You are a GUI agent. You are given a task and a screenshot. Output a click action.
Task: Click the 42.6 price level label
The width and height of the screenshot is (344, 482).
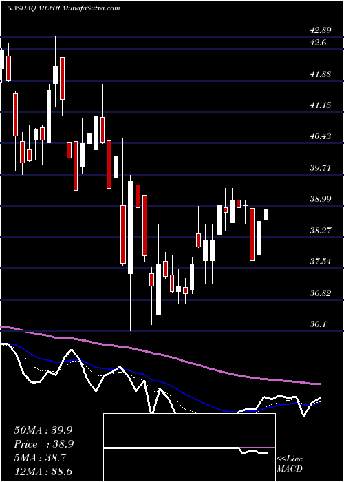[318, 43]
